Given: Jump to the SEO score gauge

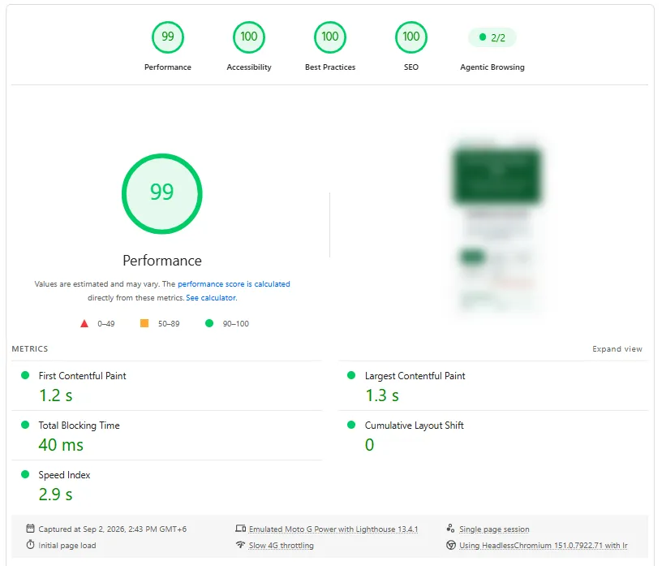Looking at the screenshot, I should pyautogui.click(x=411, y=37).
